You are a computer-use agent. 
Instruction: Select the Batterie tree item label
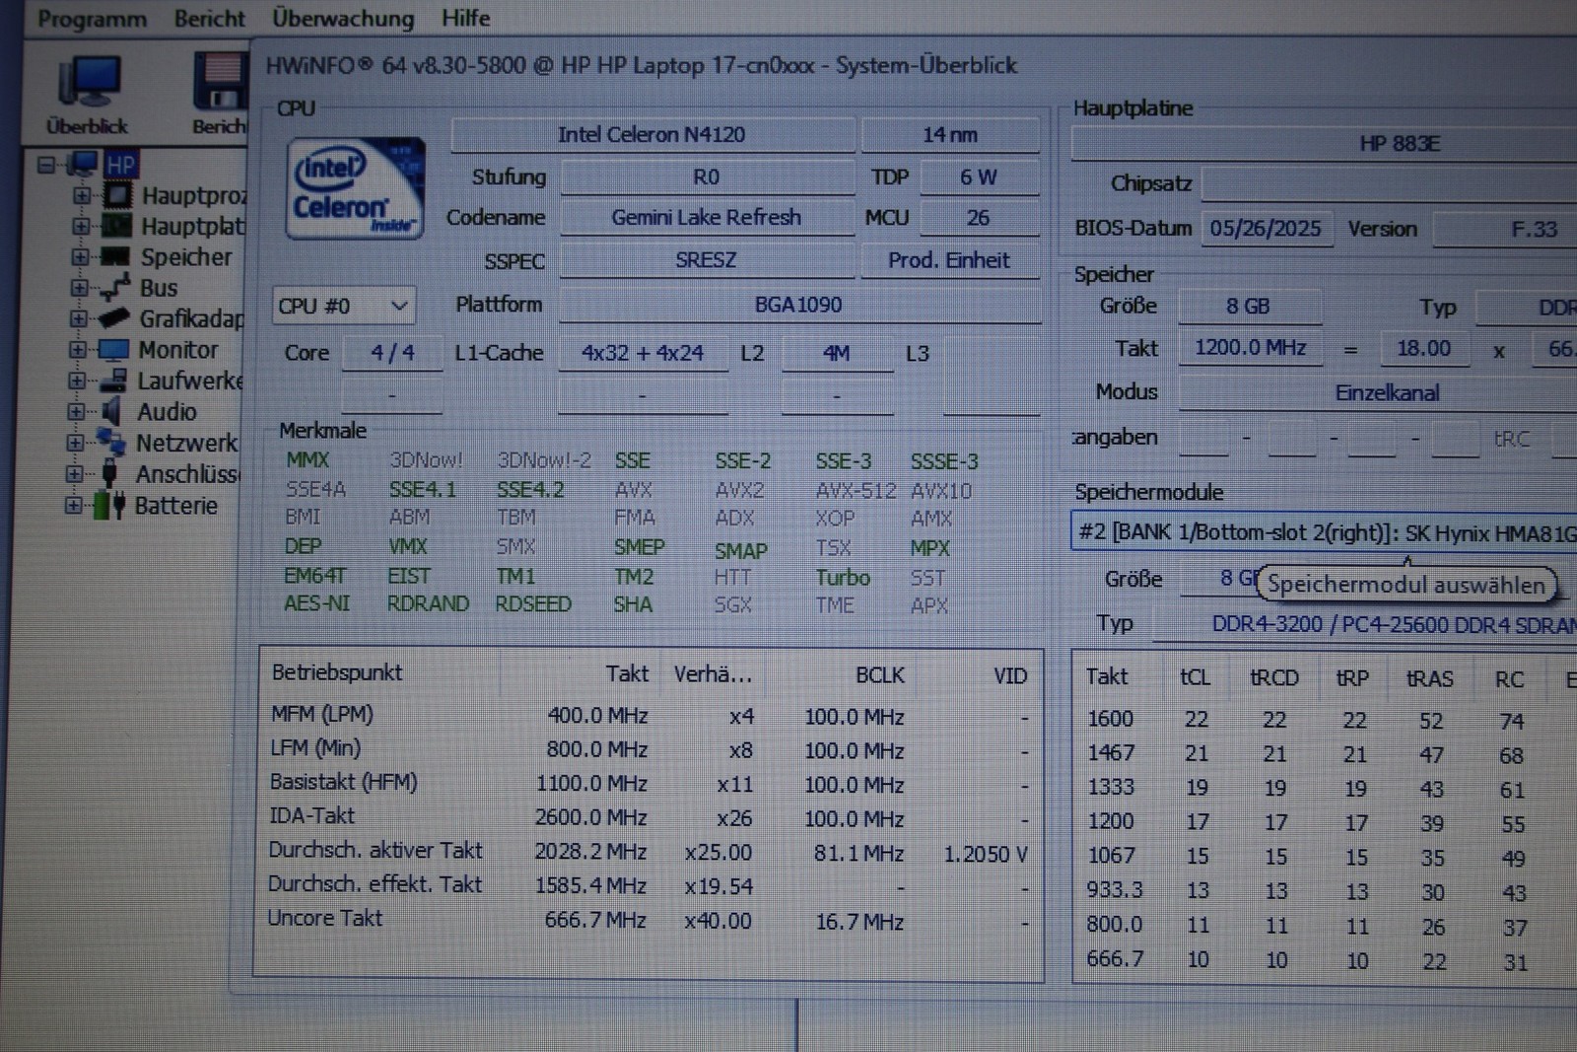pos(175,506)
